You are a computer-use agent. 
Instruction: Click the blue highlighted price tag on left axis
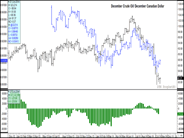[x=4, y=61]
